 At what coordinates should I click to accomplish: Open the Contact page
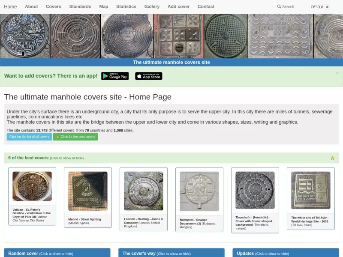pyautogui.click(x=206, y=6)
